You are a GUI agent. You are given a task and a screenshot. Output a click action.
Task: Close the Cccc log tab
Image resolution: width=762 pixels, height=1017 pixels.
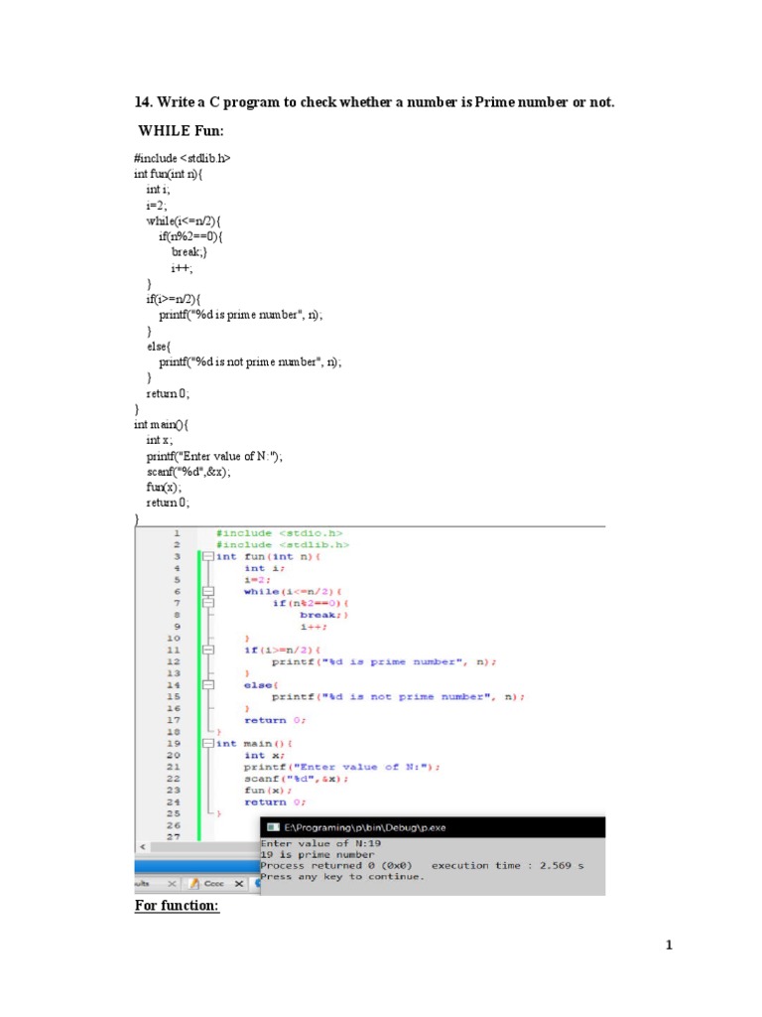click(x=239, y=883)
